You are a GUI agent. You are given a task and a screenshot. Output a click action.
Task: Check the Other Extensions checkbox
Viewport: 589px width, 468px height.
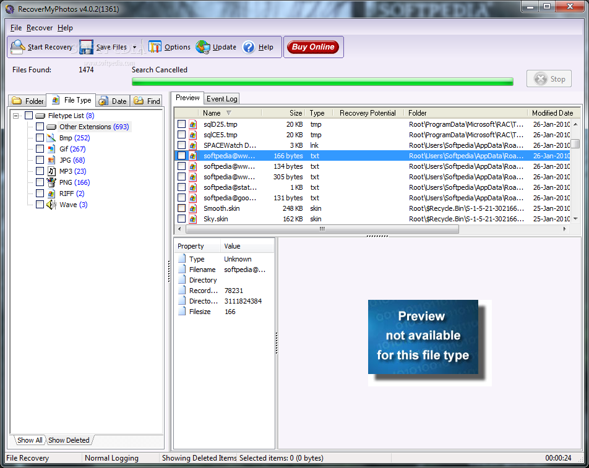pos(40,127)
